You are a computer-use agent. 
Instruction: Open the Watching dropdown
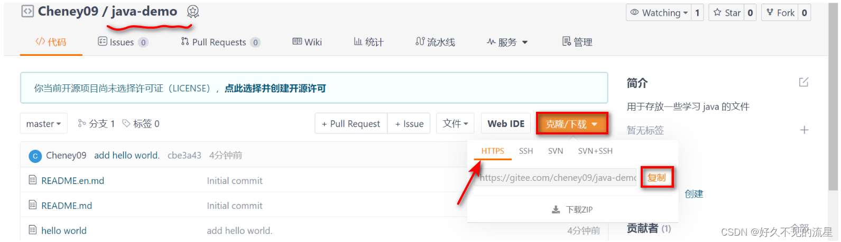click(659, 13)
